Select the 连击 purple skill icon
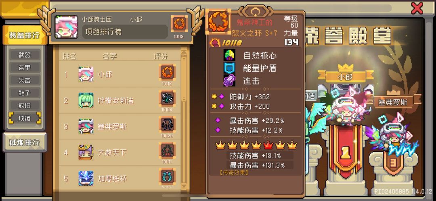The height and width of the screenshot is (201, 436). click(230, 81)
